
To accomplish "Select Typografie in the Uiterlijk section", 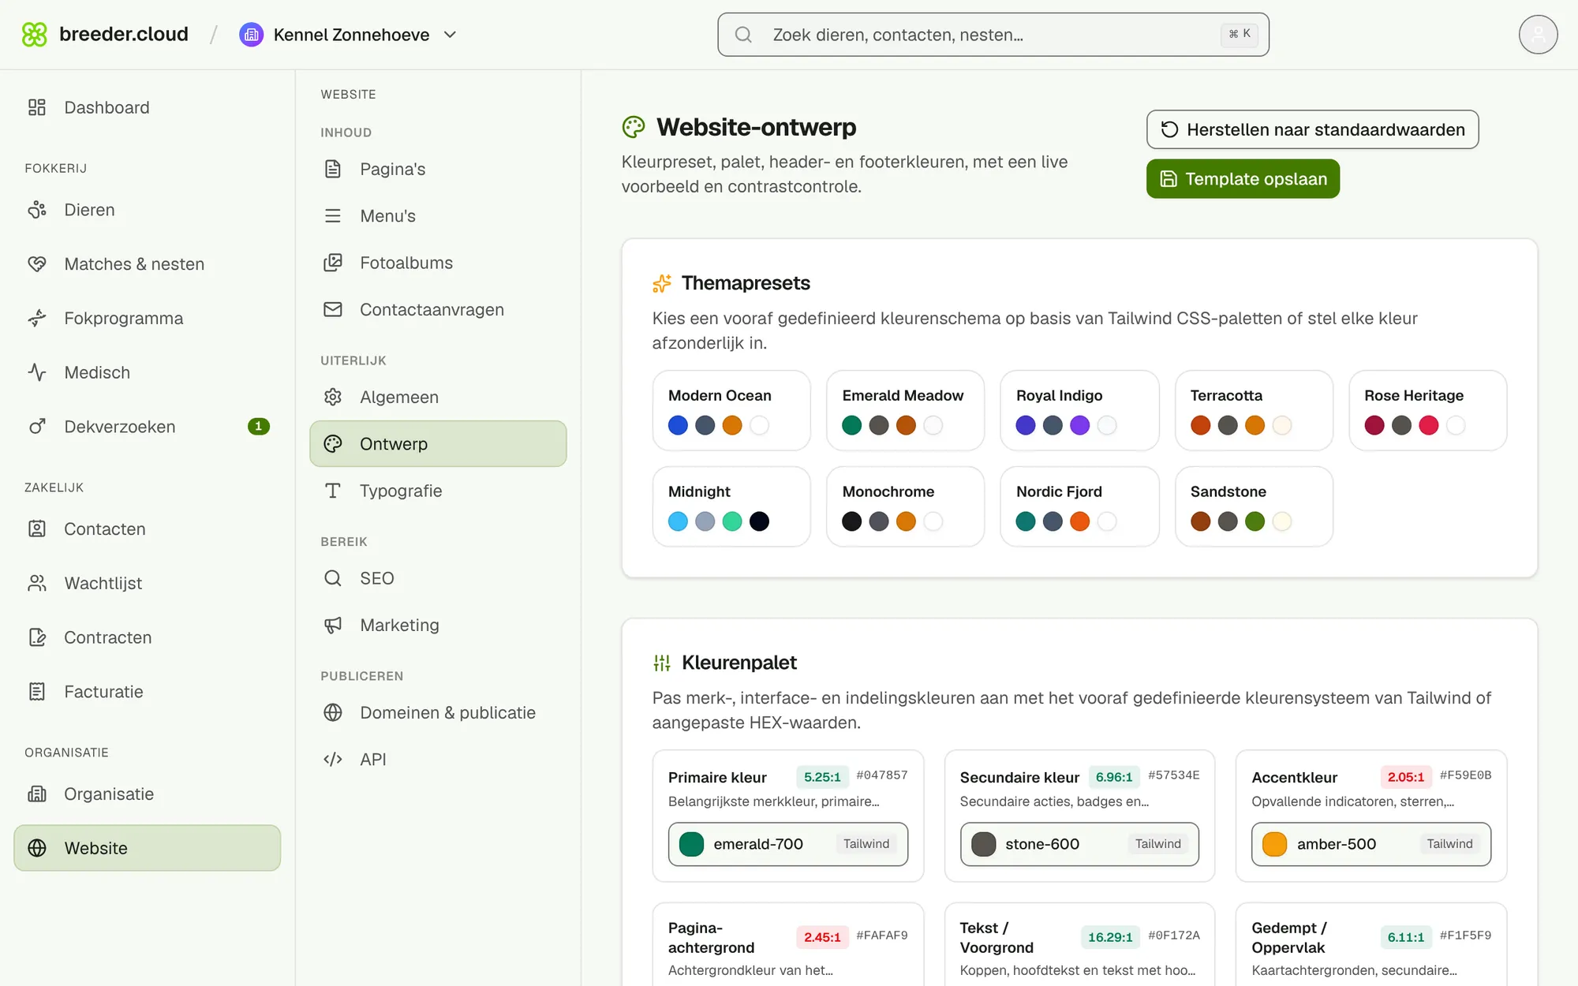I will (438, 491).
